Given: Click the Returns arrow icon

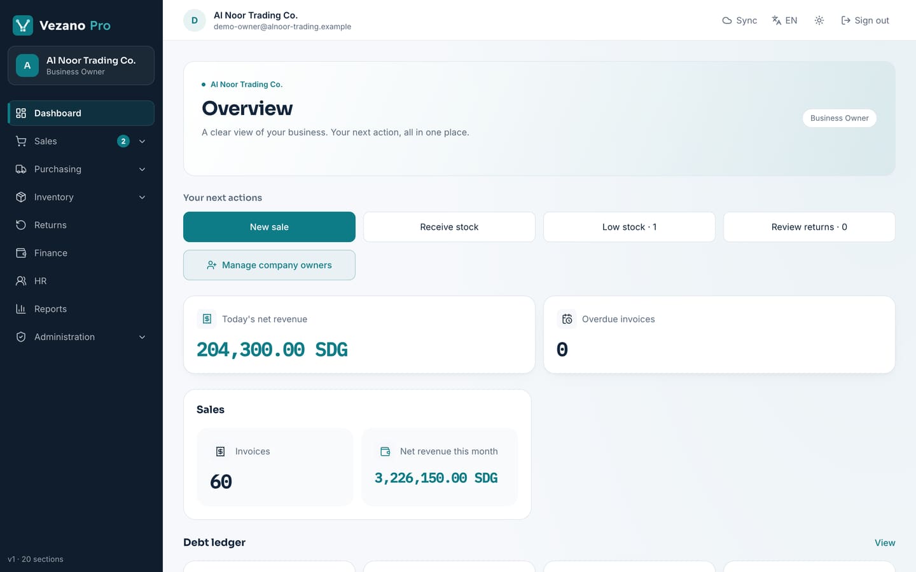Looking at the screenshot, I should [21, 225].
